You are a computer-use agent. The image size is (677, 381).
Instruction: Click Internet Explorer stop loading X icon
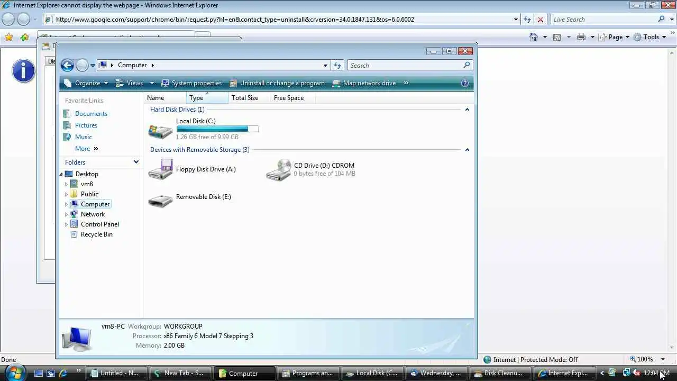click(540, 20)
